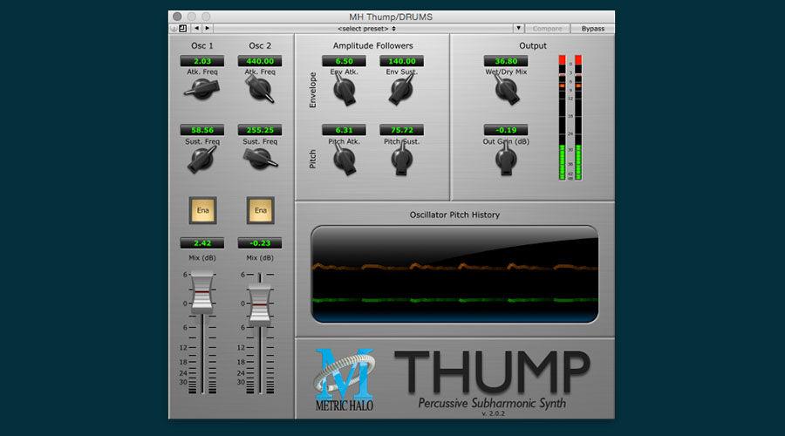Click the Osc 2 Mix fader handle
This screenshot has width=785, height=436.
point(260,301)
